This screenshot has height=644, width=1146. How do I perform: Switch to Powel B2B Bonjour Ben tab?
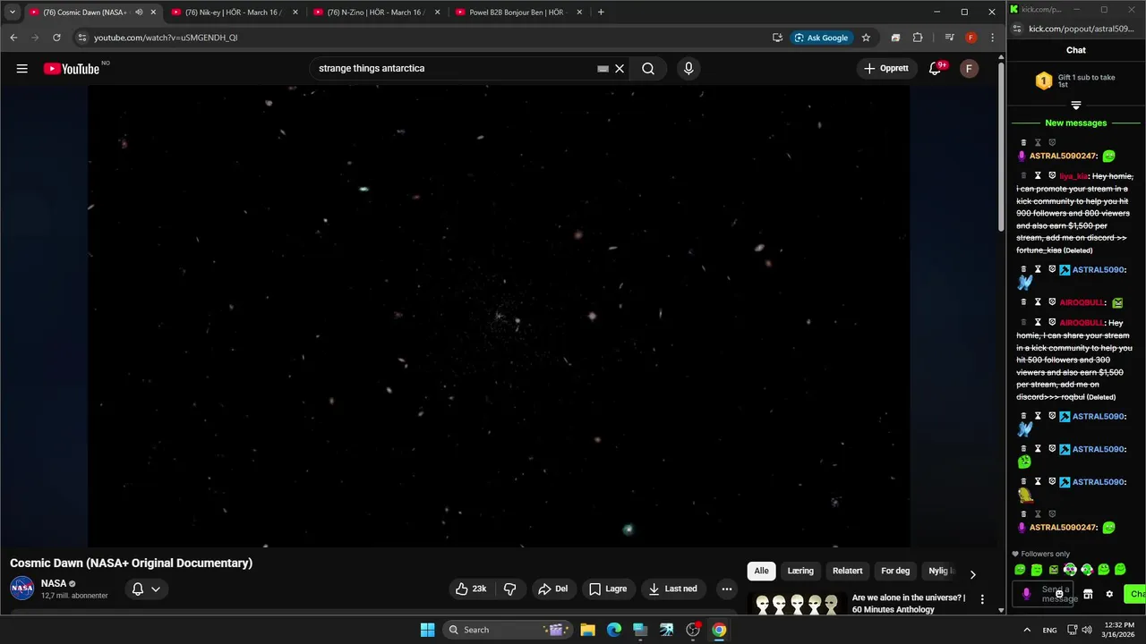[519, 13]
